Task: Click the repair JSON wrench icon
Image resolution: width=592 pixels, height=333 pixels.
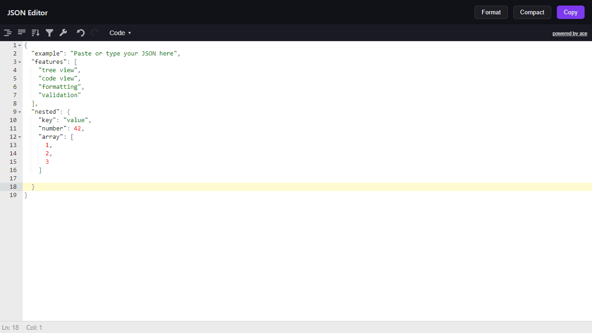Action: point(63,33)
